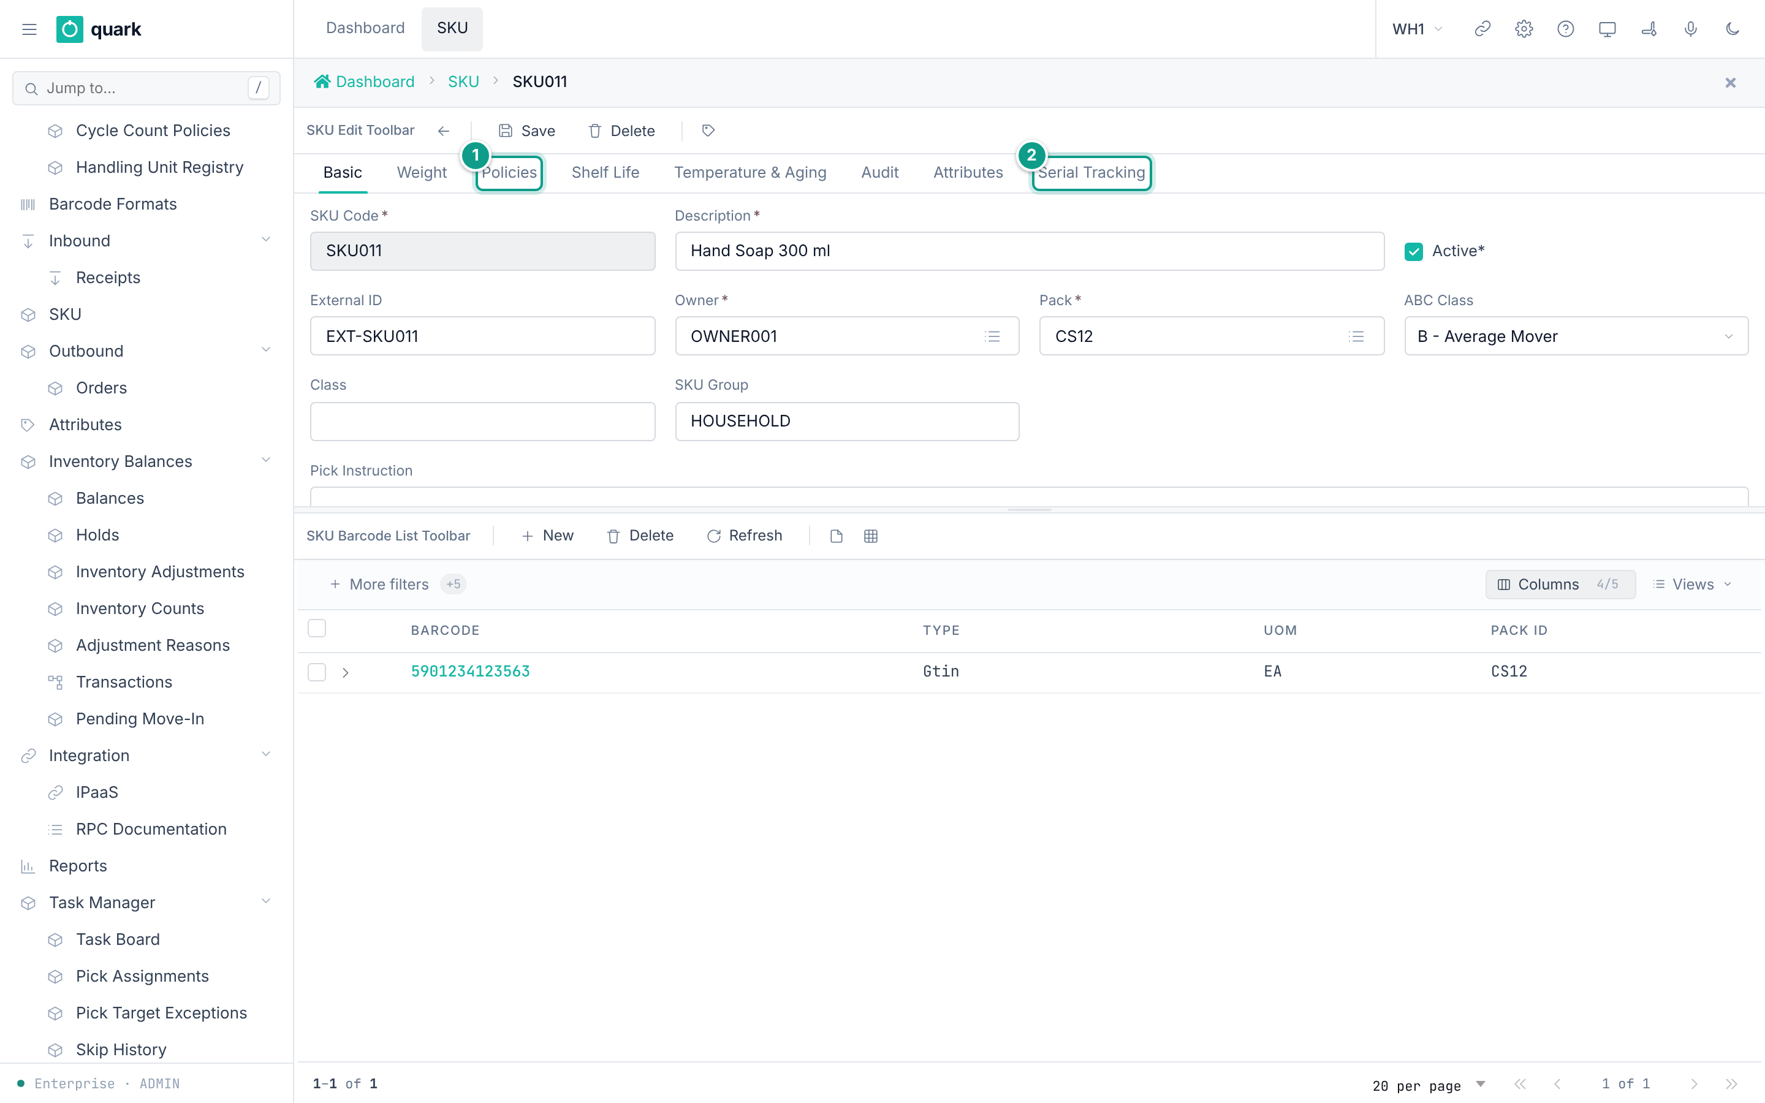
Task: Activate the microphone icon
Action: (1691, 29)
